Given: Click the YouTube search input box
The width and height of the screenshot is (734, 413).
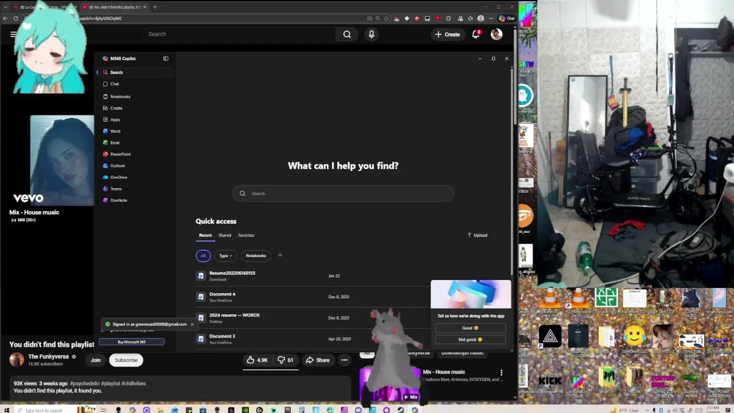Looking at the screenshot, I should [239, 34].
